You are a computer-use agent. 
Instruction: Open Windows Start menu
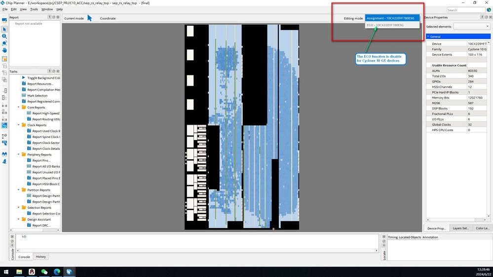coord(6,272)
